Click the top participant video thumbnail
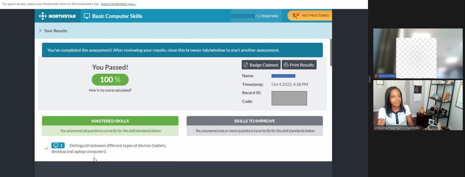This screenshot has height=177, width=465. tap(418, 53)
